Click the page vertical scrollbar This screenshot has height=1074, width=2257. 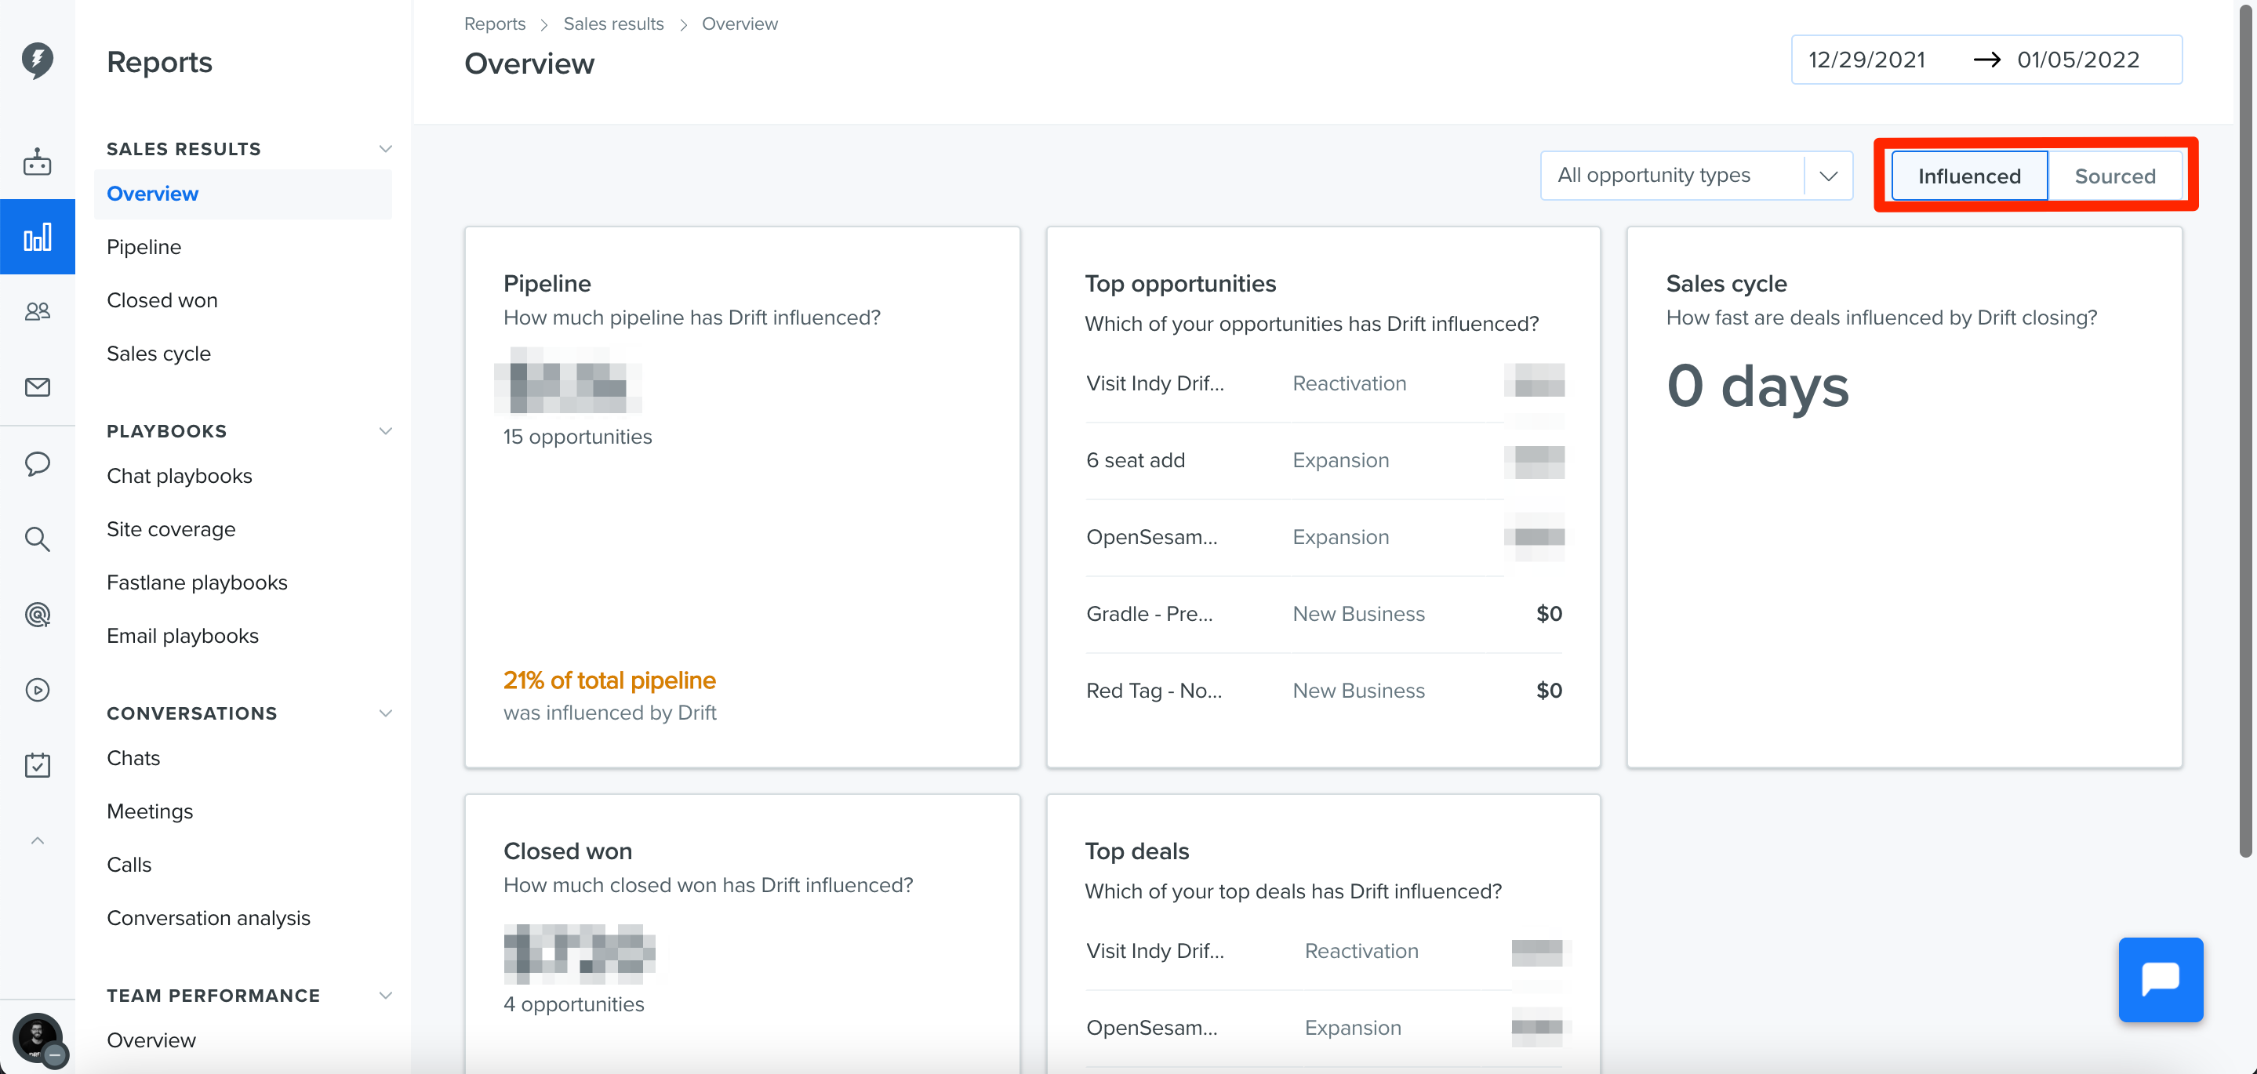click(2244, 430)
